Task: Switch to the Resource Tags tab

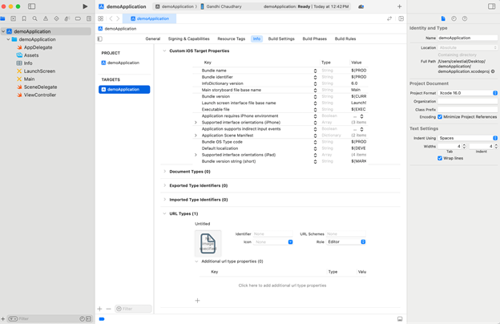Action: (x=232, y=39)
